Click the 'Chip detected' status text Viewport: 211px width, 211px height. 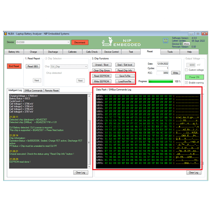[x=54, y=73]
